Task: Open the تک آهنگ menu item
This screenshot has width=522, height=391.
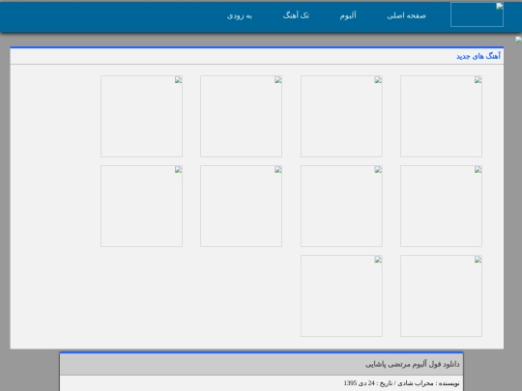Action: pos(296,15)
